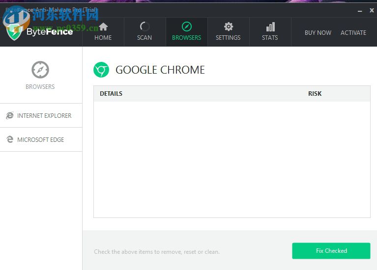Click BUY NOW link
This screenshot has width=377, height=270.
(x=318, y=33)
